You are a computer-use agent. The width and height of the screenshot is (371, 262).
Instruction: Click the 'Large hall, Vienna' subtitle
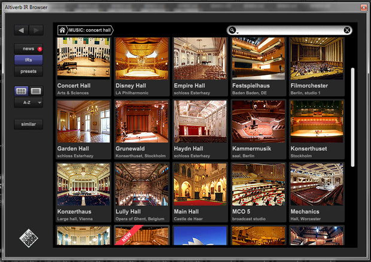click(75, 219)
